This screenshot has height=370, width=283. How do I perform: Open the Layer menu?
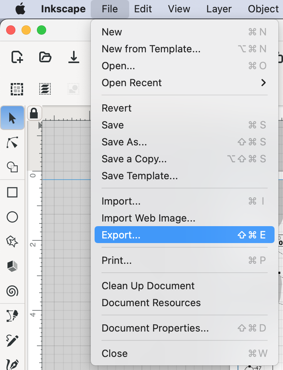(x=219, y=9)
